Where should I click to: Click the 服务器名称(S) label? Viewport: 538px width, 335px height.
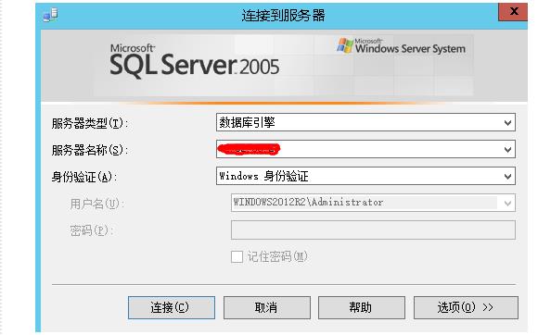[x=90, y=150]
